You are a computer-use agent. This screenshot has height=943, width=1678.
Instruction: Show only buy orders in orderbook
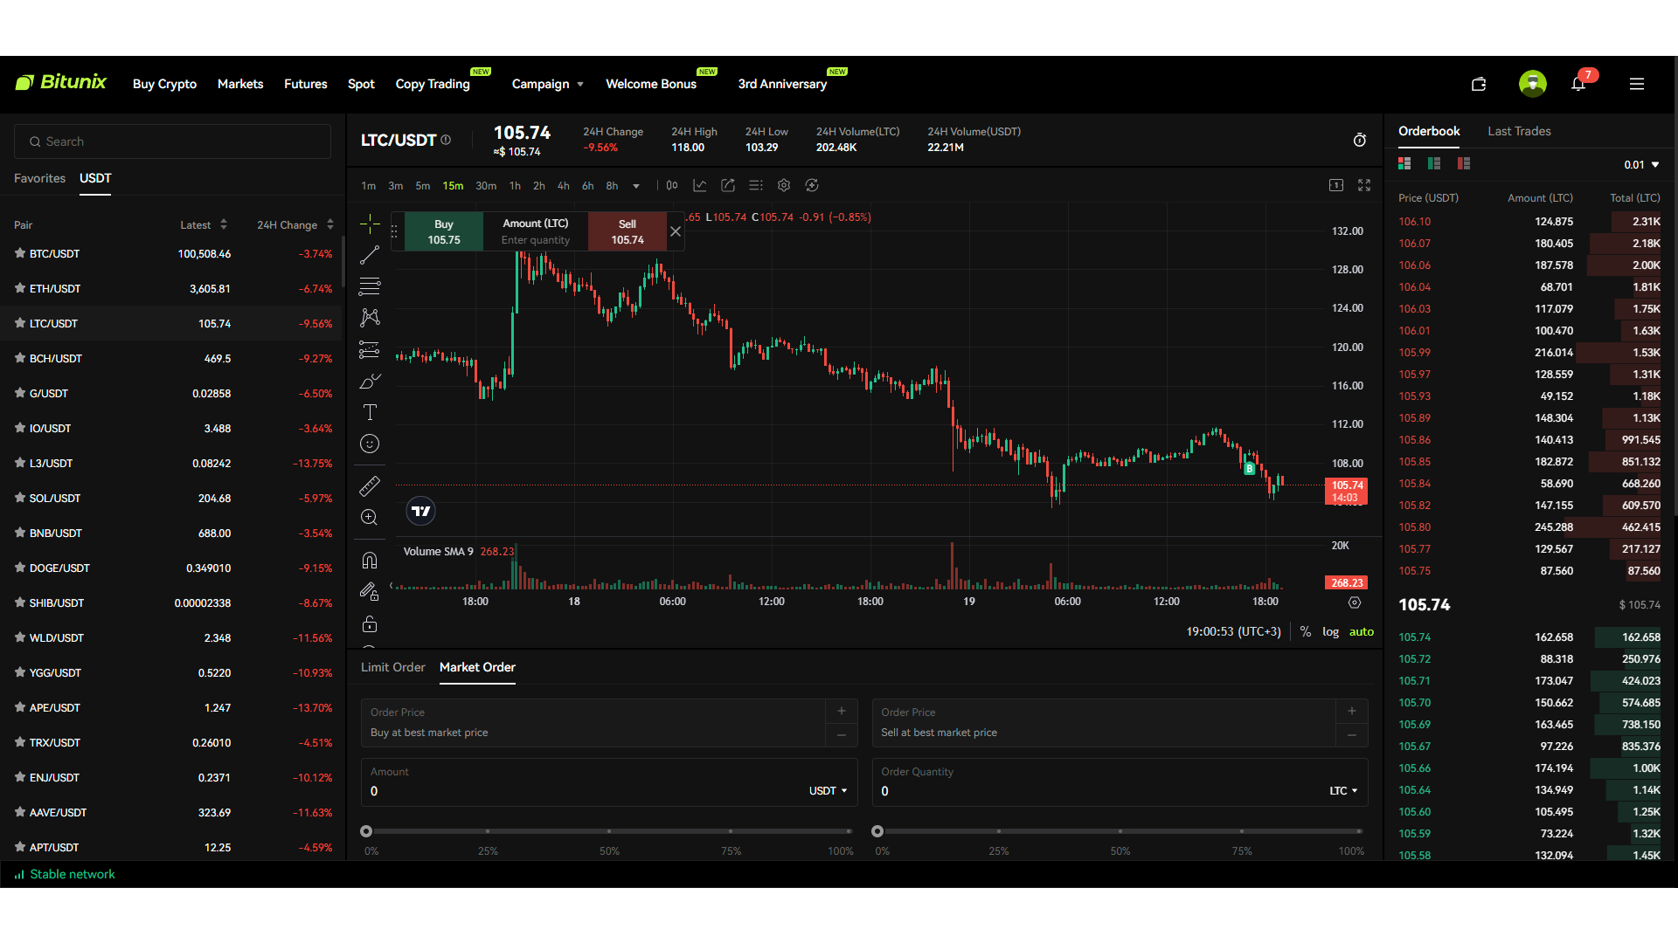[x=1434, y=163]
